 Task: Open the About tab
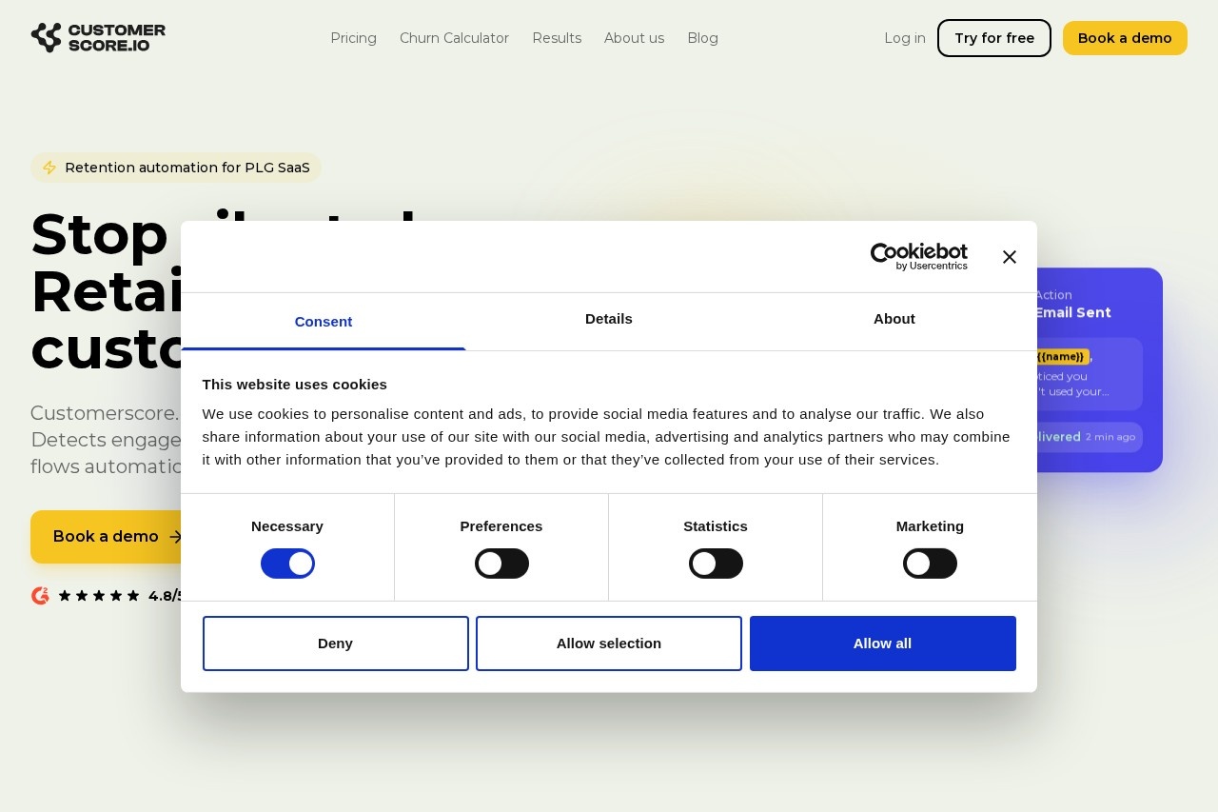click(x=894, y=321)
